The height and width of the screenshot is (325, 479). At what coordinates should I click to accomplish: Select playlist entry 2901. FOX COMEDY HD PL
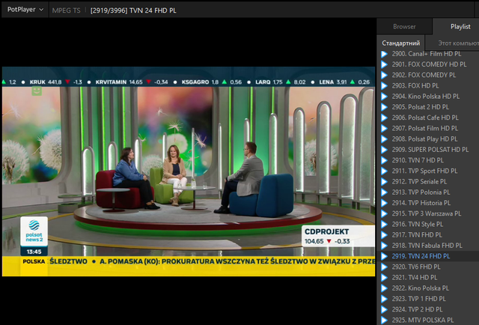coord(429,64)
